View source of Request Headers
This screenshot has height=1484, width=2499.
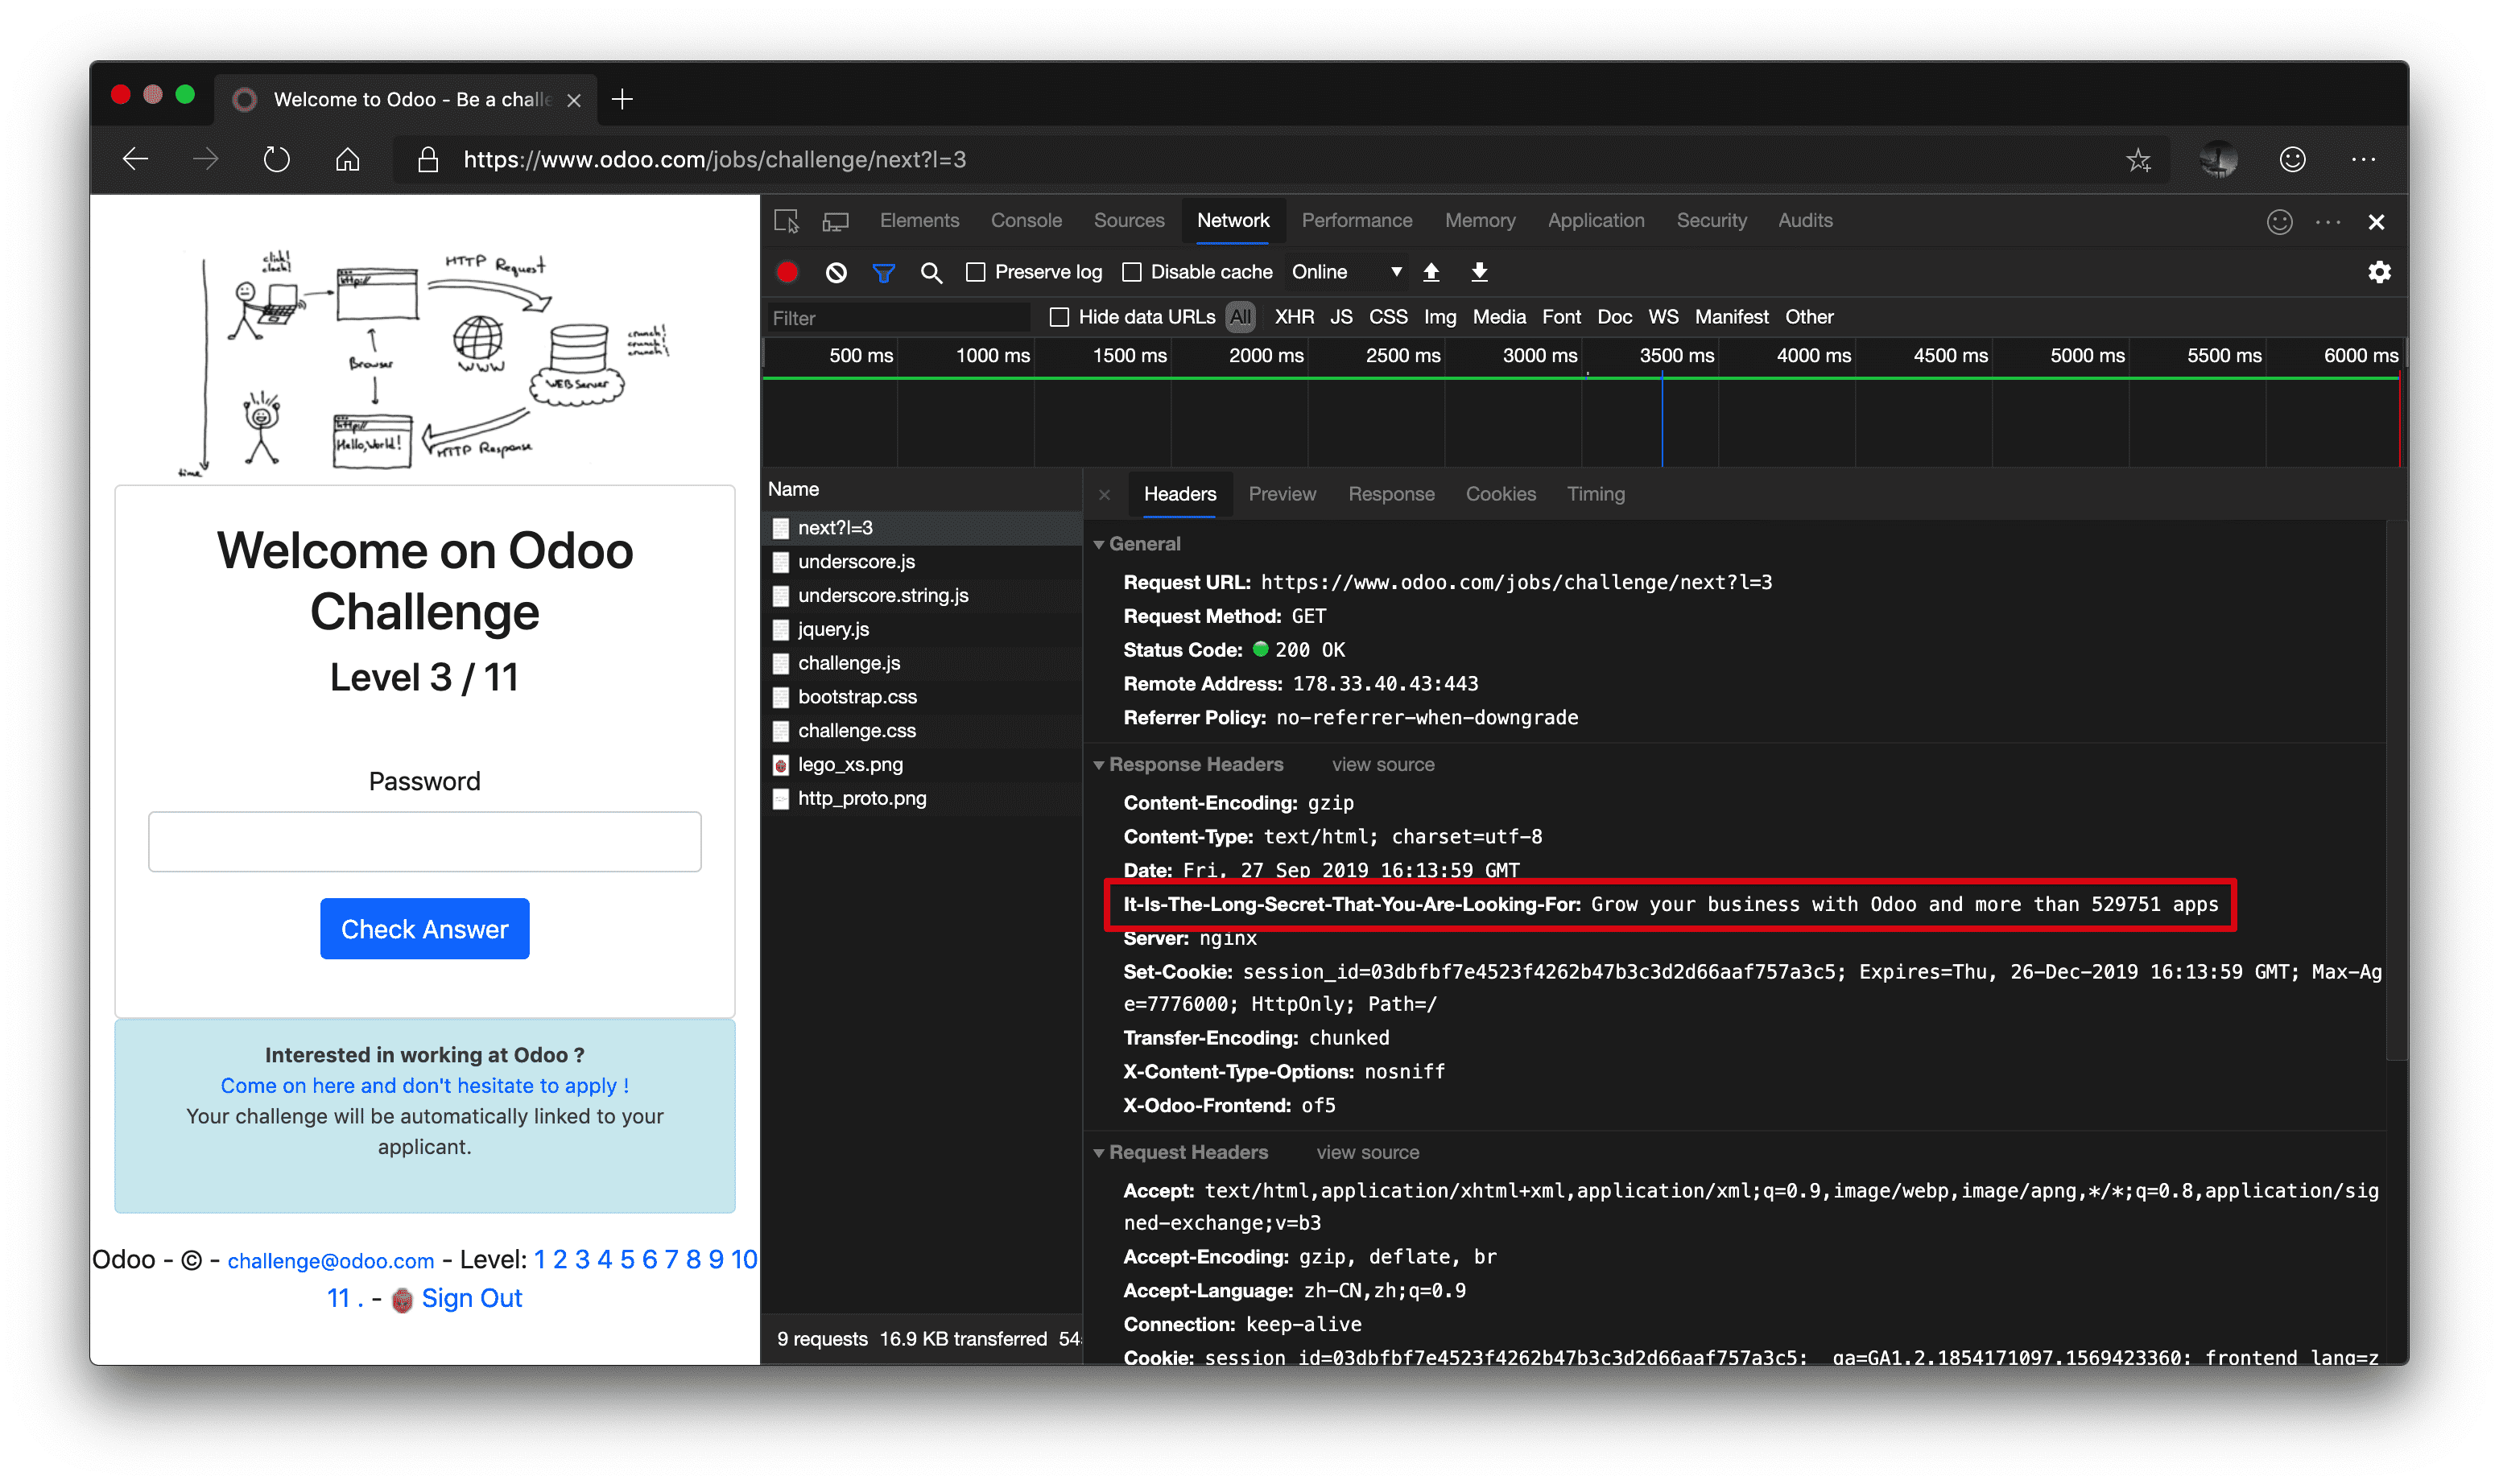click(x=1368, y=1153)
